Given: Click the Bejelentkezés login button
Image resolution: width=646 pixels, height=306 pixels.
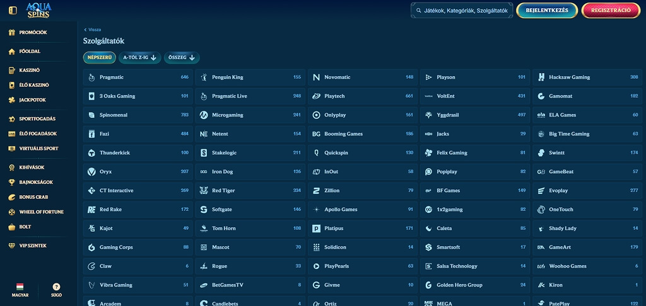Looking at the screenshot, I should click(x=547, y=10).
